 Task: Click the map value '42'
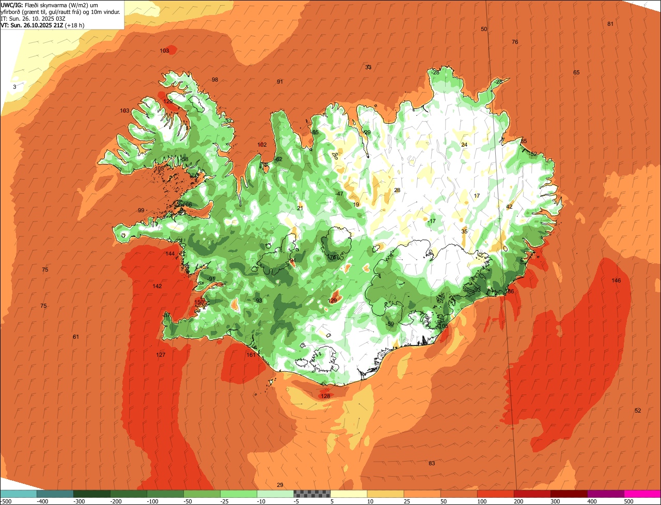pyautogui.click(x=509, y=207)
